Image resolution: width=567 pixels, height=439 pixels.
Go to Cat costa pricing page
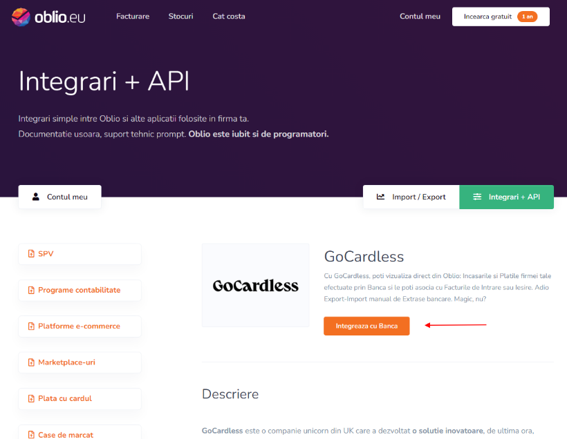pyautogui.click(x=229, y=17)
